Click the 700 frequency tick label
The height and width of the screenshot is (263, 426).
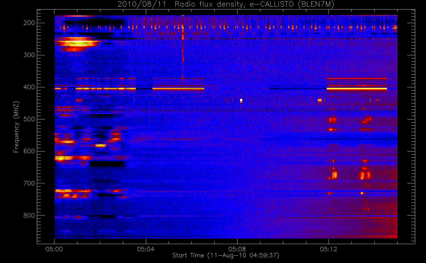[29, 183]
